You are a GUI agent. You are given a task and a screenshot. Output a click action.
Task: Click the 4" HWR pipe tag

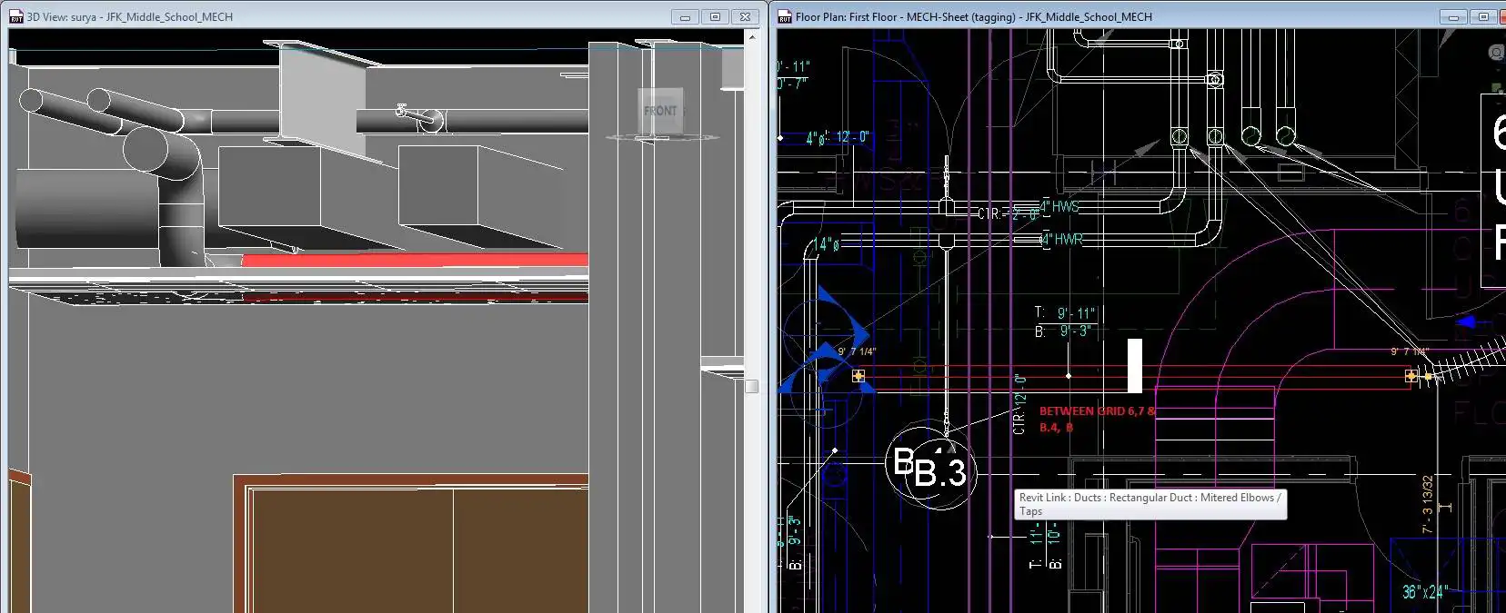(1062, 240)
